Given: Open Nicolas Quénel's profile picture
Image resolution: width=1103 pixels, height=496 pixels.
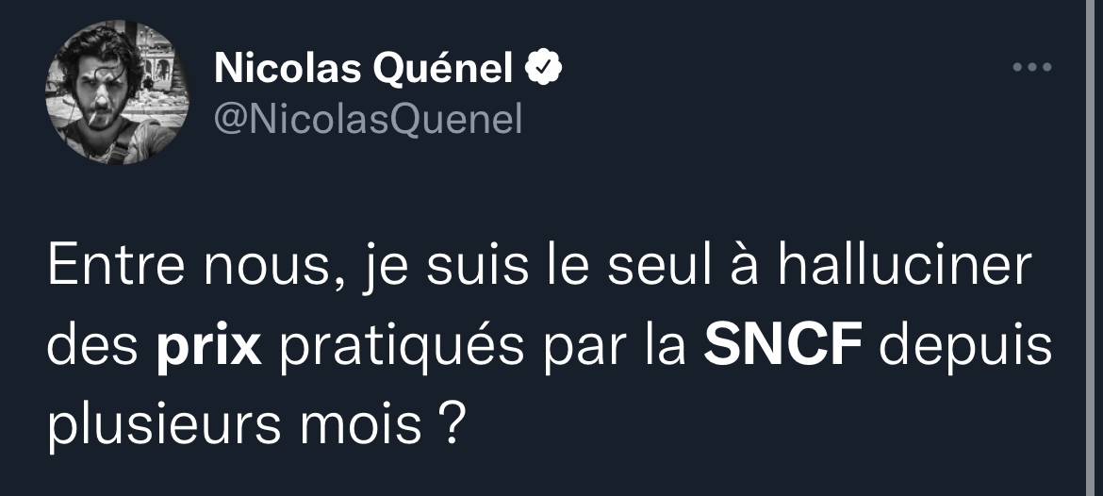Looking at the screenshot, I should click(116, 93).
